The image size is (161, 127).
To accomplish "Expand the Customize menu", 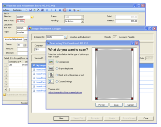I will [18, 10].
